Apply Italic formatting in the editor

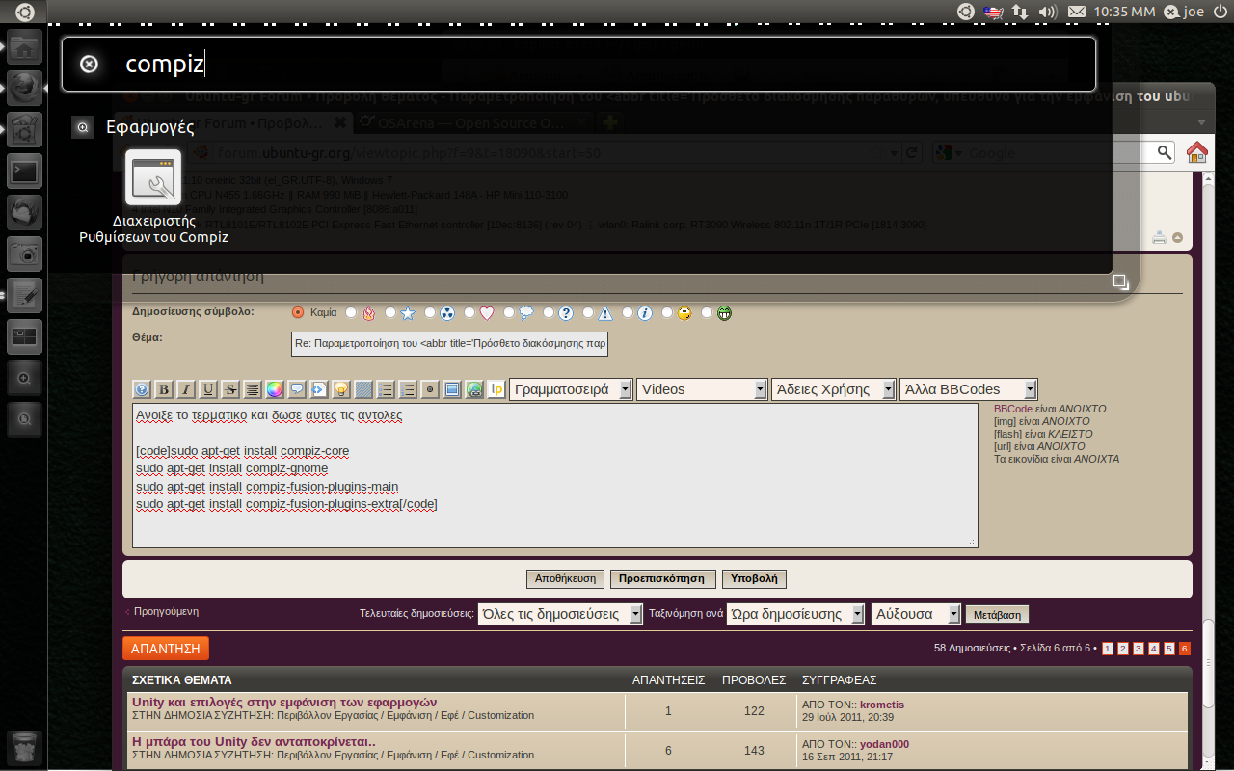tap(186, 389)
